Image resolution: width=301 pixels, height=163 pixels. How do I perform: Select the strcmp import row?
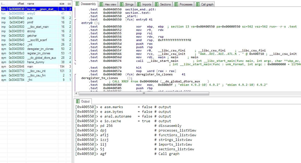[x=36, y=31]
